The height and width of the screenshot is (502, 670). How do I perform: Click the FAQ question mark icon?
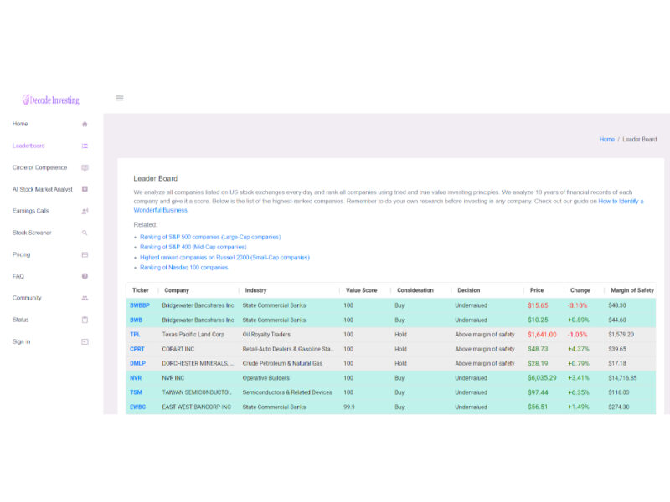(x=85, y=276)
